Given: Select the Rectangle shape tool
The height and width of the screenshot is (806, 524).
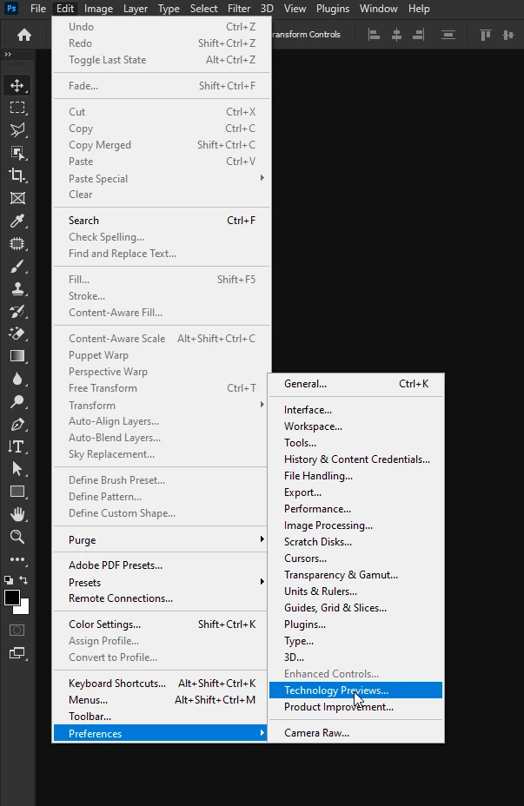Looking at the screenshot, I should click(17, 492).
